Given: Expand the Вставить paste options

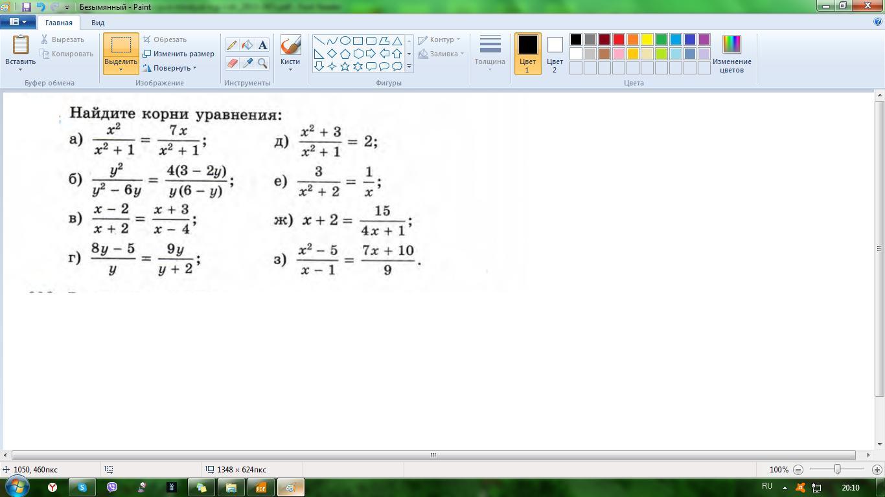Looking at the screenshot, I should click(20, 69).
